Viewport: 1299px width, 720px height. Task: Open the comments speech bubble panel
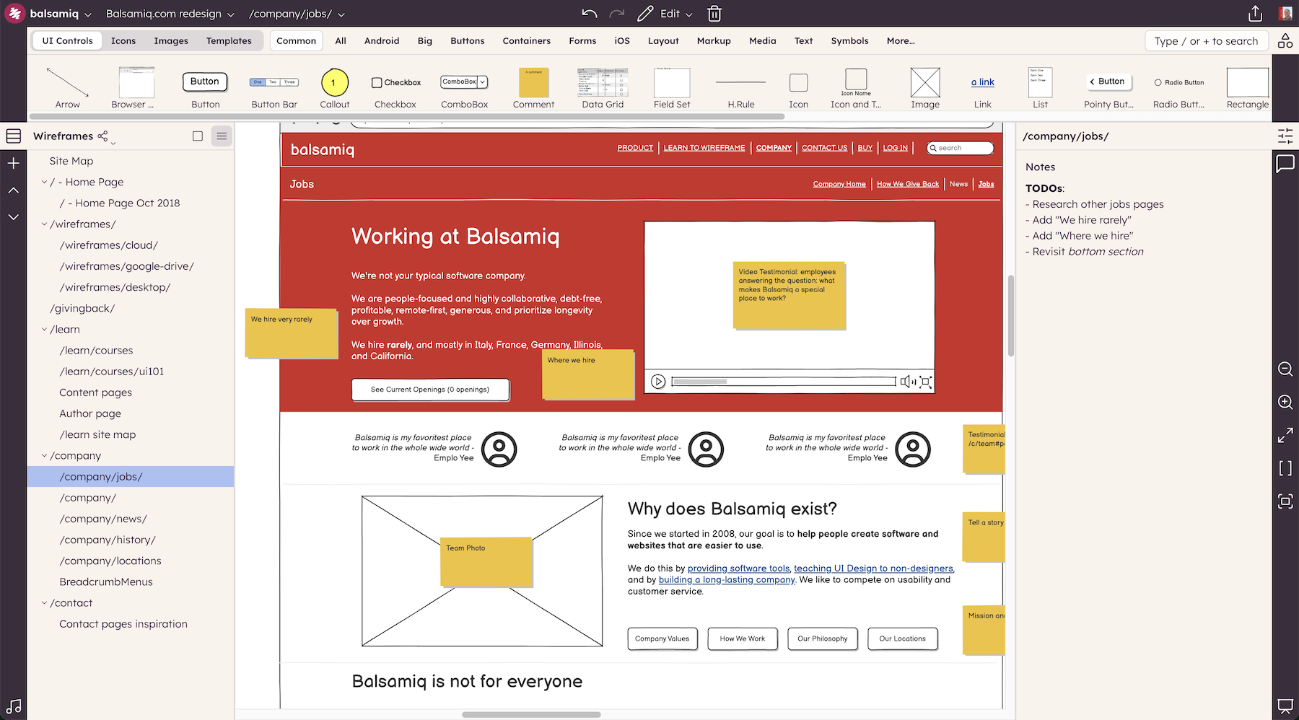click(x=1285, y=164)
